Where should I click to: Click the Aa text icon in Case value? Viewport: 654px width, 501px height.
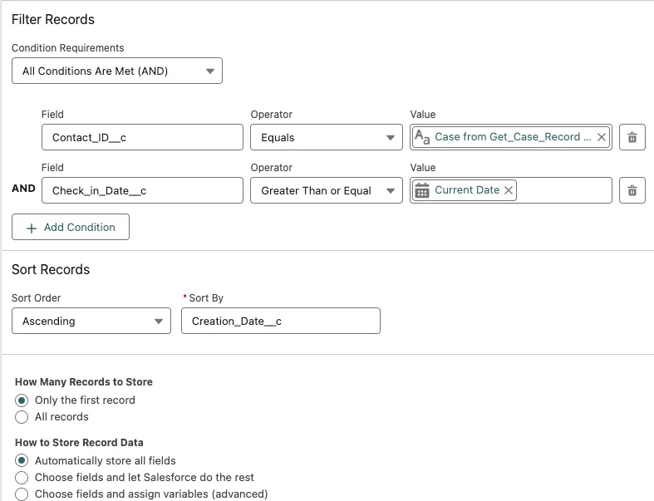point(422,137)
